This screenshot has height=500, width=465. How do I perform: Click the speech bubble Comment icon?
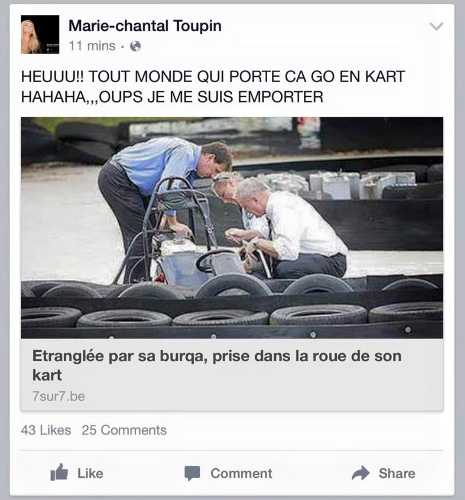point(192,473)
